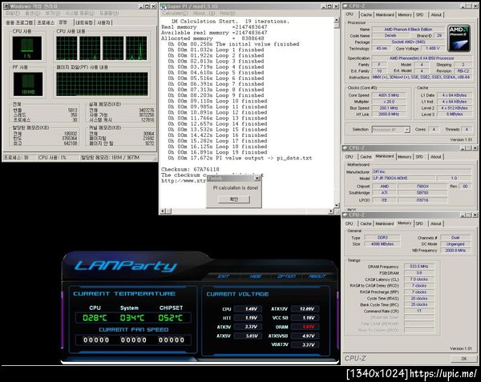Click the Super PI horizontal scrollbar right arrow
The width and height of the screenshot is (481, 382).
point(330,211)
